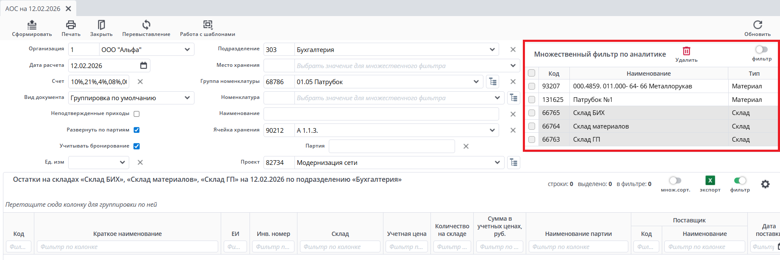Click the Обновить refresh icon
Screen dimensions: 780x260
click(x=758, y=25)
